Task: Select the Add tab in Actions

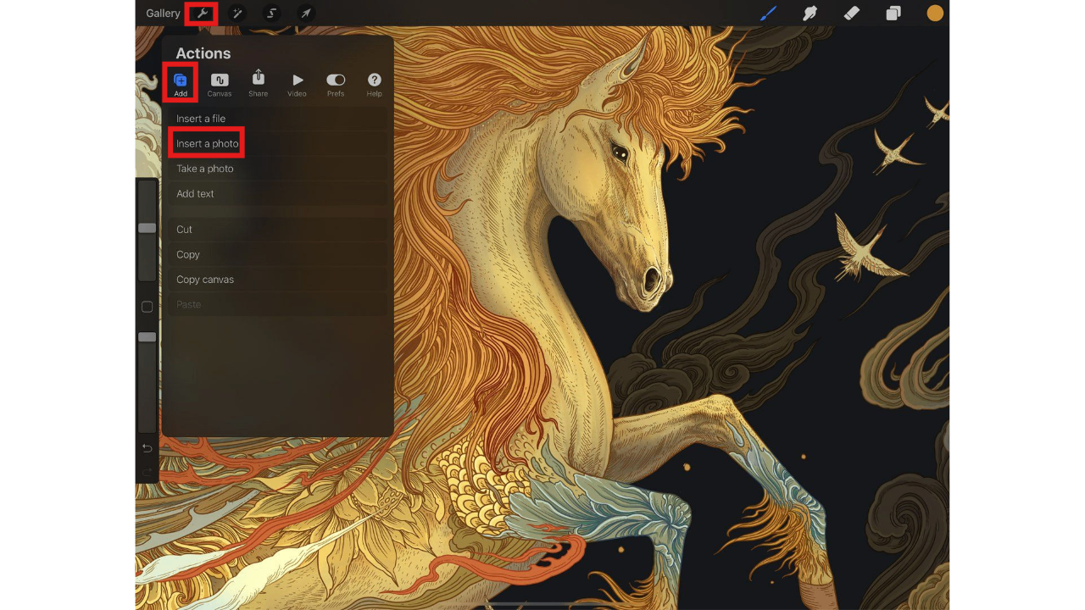Action: pos(181,80)
